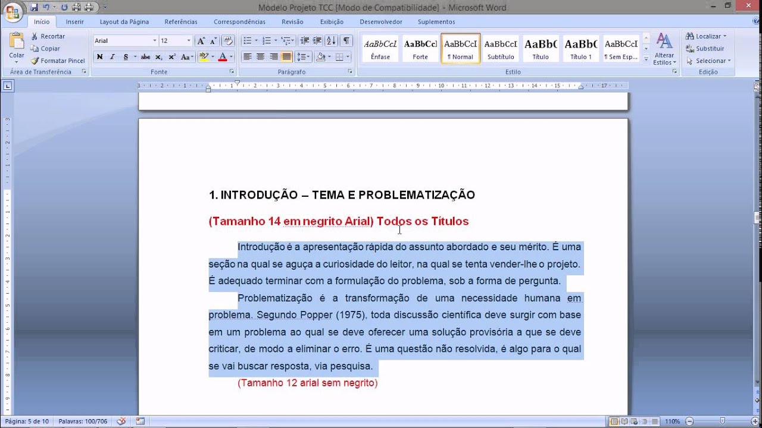This screenshot has width=762, height=428.
Task: Save the document from Quick Access
Action: click(x=34, y=7)
